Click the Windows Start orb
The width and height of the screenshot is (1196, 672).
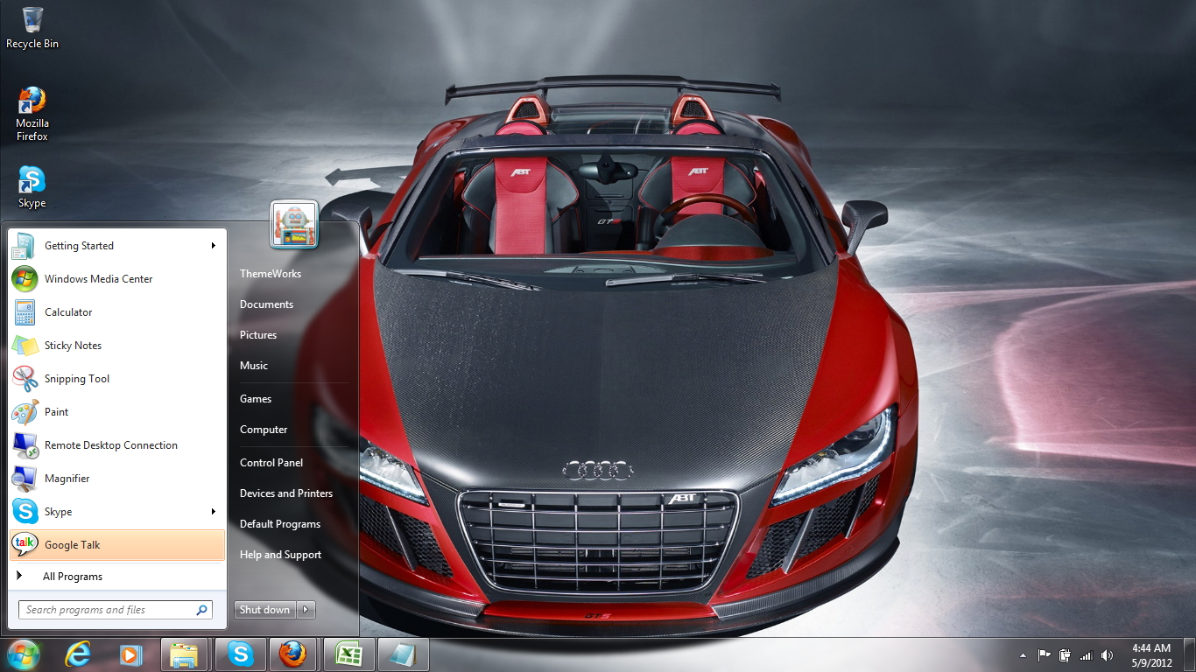coord(23,654)
